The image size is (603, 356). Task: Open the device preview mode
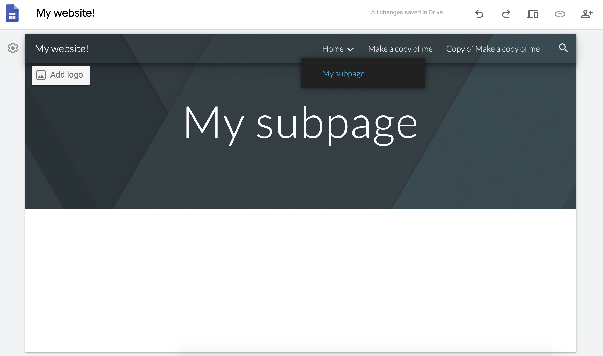(533, 13)
